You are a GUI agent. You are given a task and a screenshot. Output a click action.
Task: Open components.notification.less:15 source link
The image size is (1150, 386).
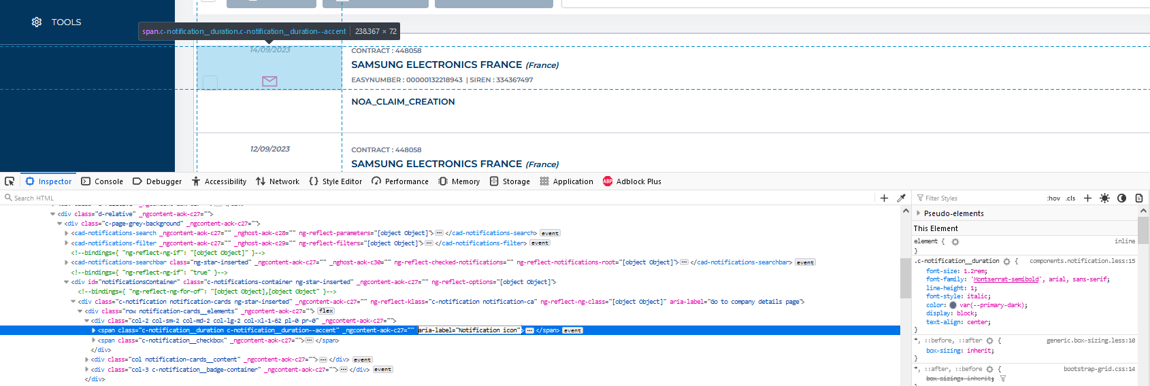1082,261
